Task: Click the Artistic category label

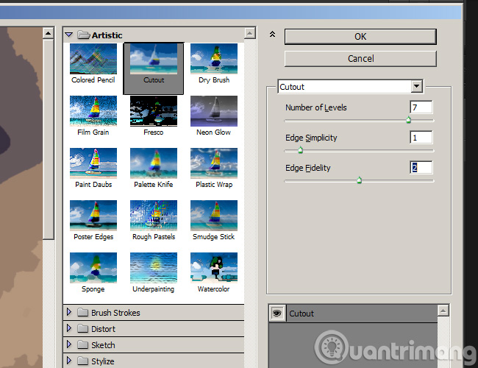Action: 107,35
